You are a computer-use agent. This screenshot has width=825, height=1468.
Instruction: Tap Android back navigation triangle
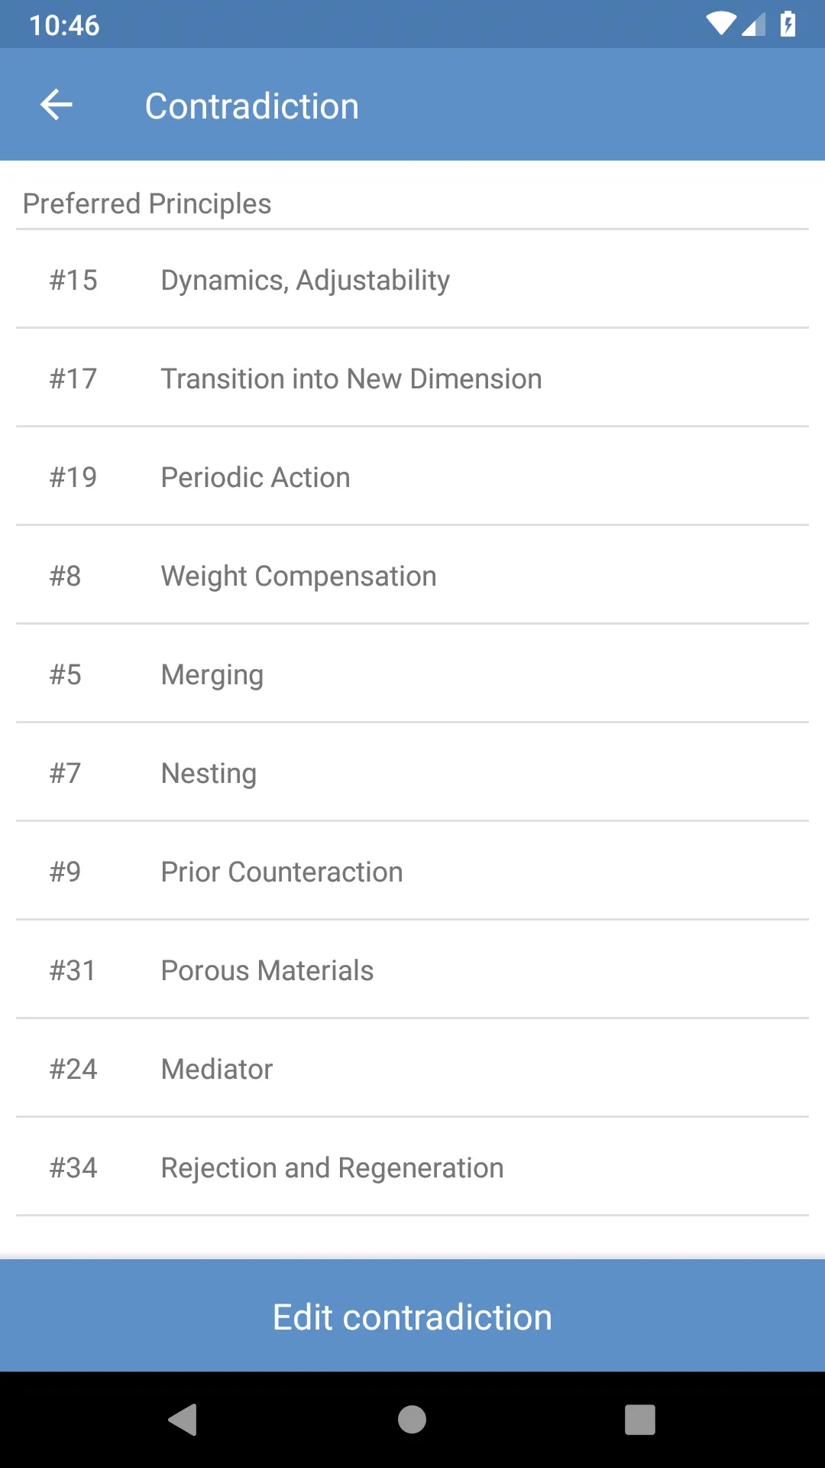tap(183, 1420)
